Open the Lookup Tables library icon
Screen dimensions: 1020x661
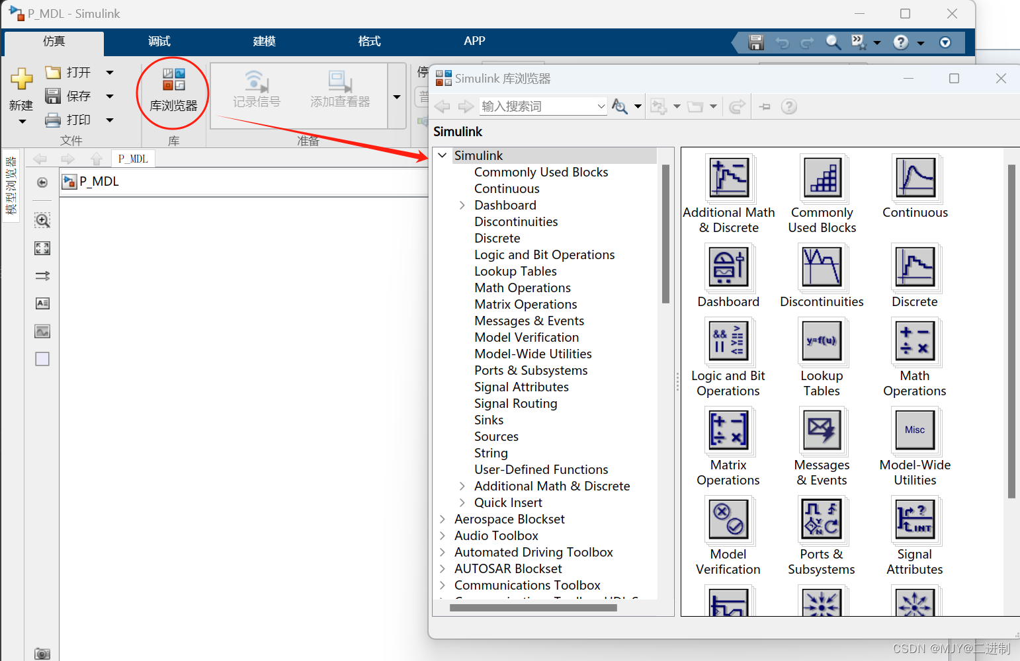tap(822, 340)
